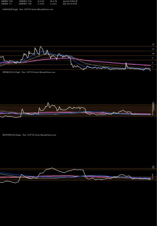Click the high price 'H:' value
This screenshot has width=157, height=226.
pyautogui.click(x=53, y=1)
